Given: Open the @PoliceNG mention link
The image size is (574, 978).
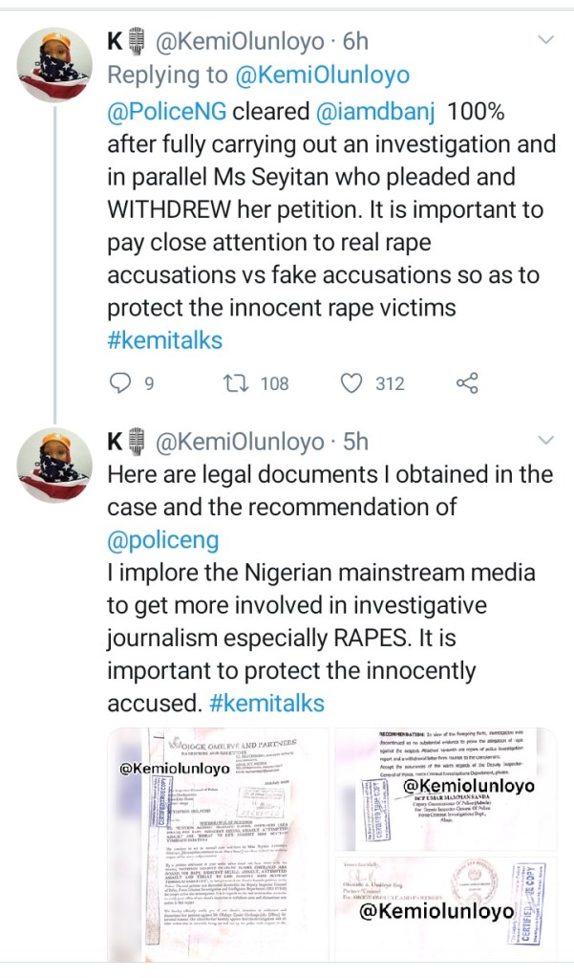Looking at the screenshot, I should tap(167, 110).
